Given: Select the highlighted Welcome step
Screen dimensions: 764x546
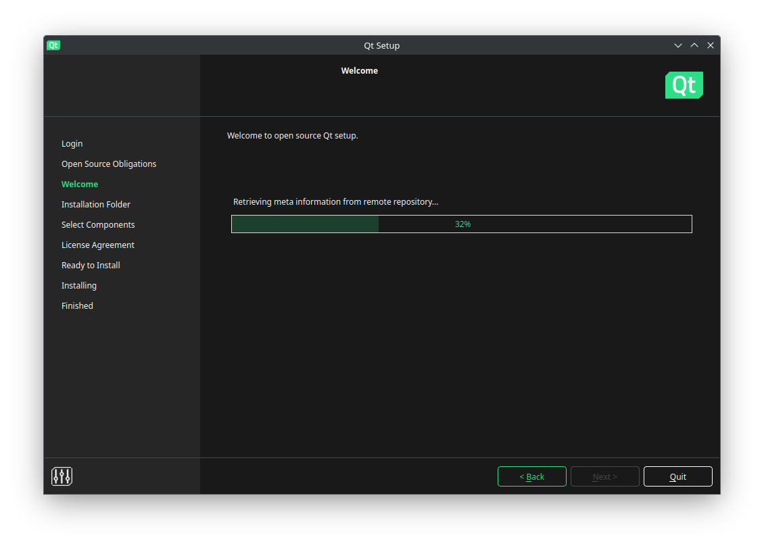Looking at the screenshot, I should (80, 184).
